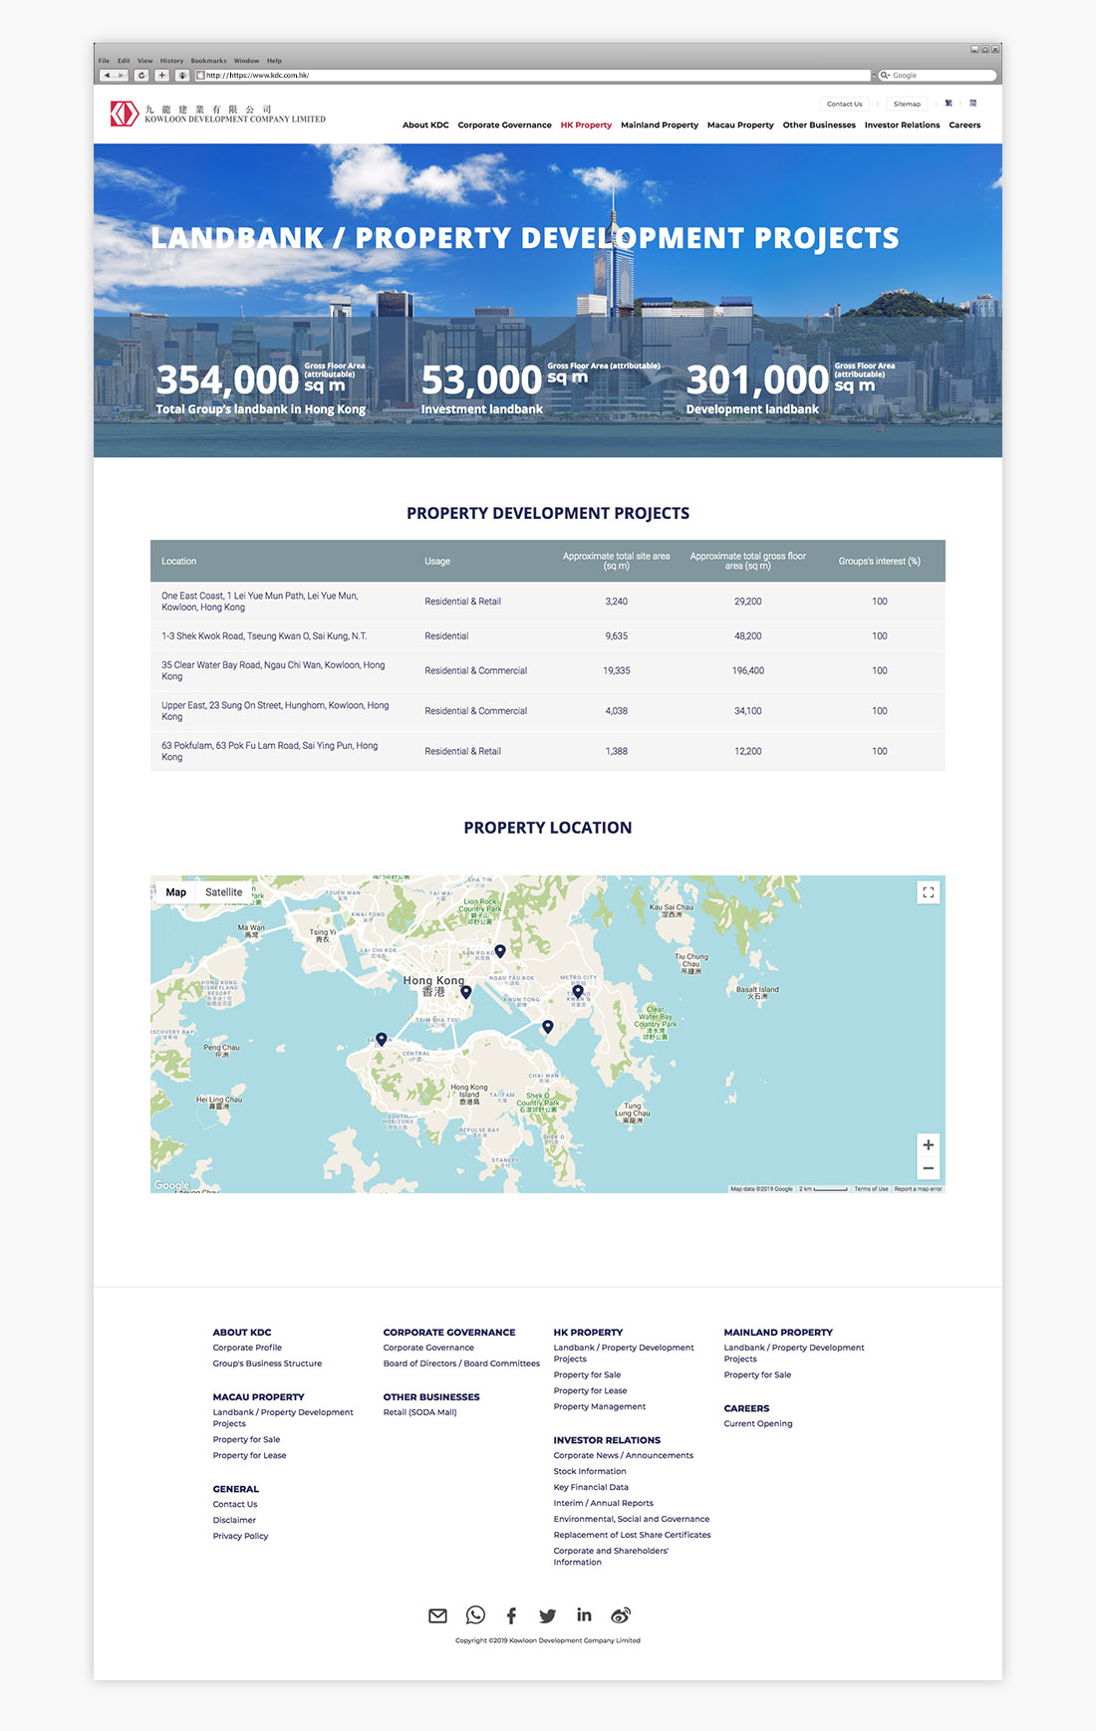
Task: Click the Kowloon Development Company logo
Action: (218, 114)
